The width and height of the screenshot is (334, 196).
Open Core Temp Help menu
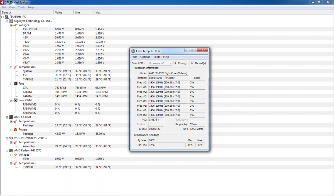pyautogui.click(x=166, y=57)
